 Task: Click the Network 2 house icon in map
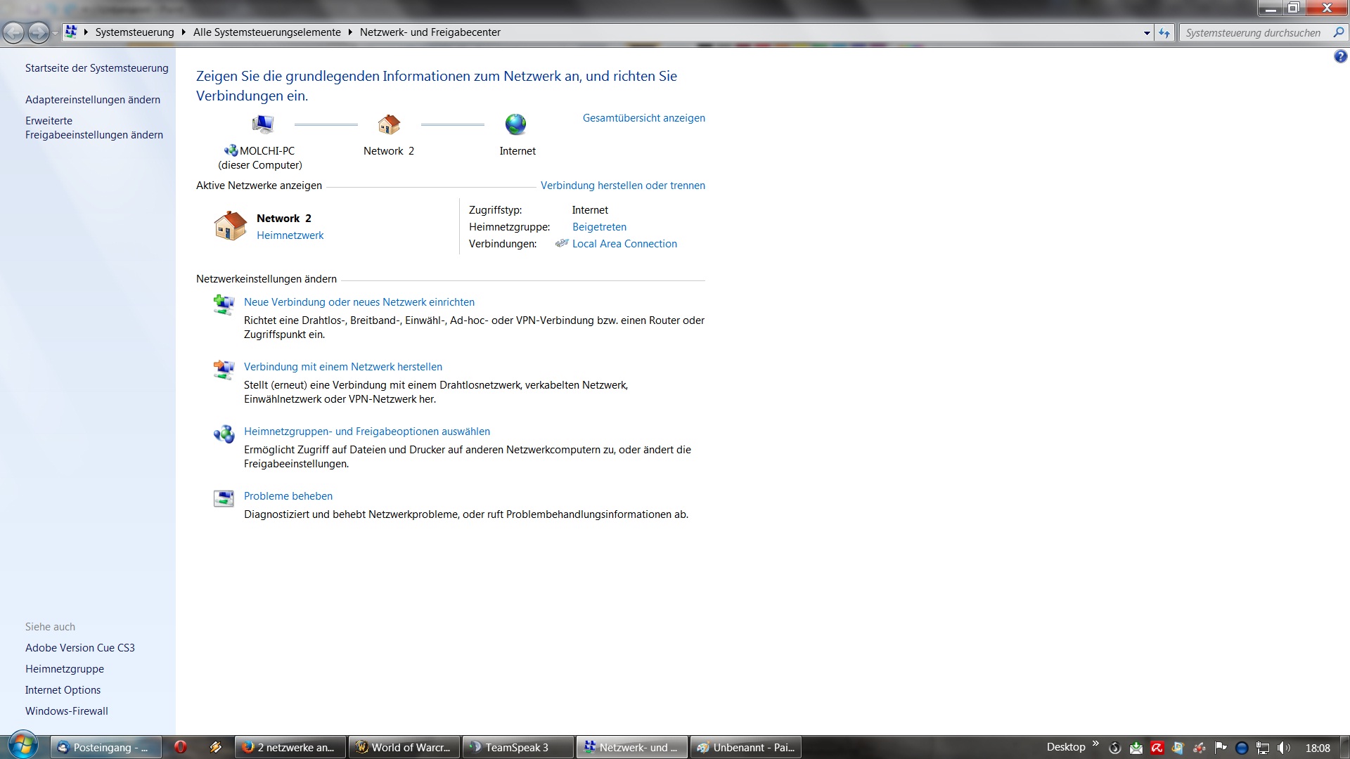(389, 125)
